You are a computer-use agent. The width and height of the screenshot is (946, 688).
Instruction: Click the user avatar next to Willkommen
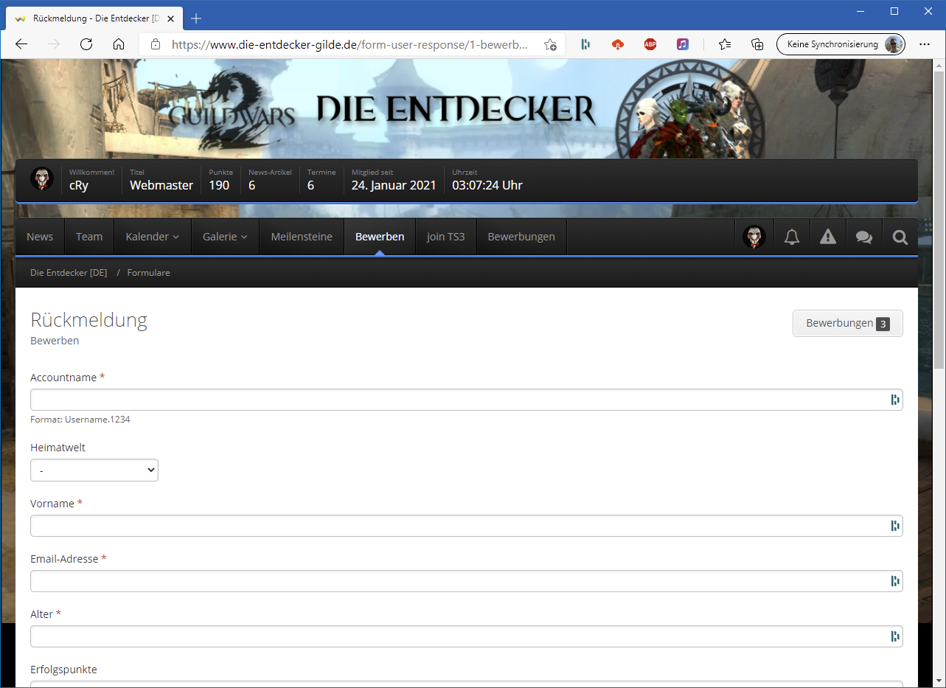[42, 178]
